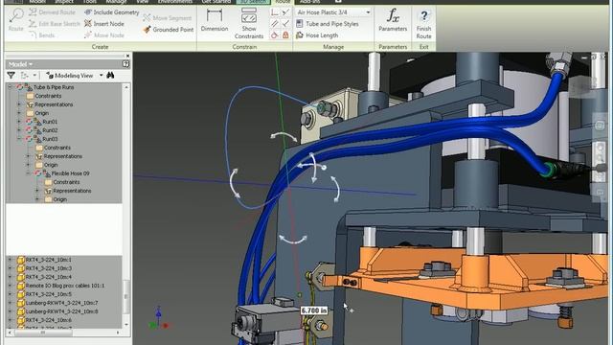Click the browser help question mark icon
The width and height of the screenshot is (613, 345).
(x=125, y=64)
